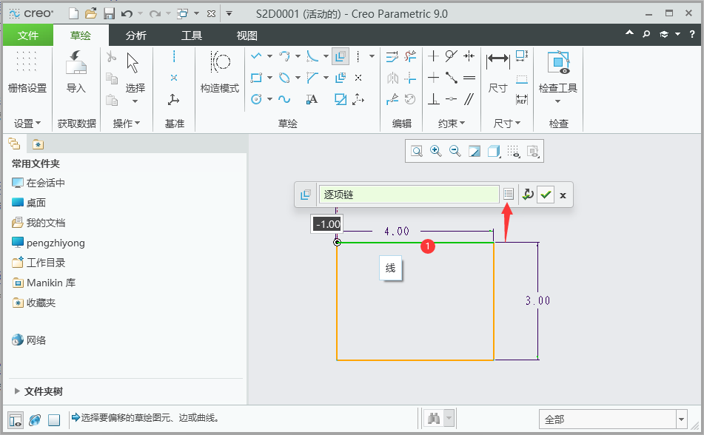Click the New file icon in quick access
The height and width of the screenshot is (435, 704).
(73, 14)
